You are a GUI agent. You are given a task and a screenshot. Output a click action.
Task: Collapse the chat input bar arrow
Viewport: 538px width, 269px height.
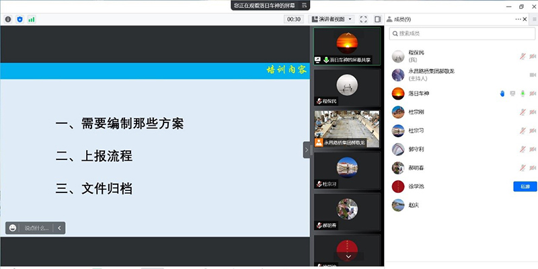pyautogui.click(x=59, y=228)
